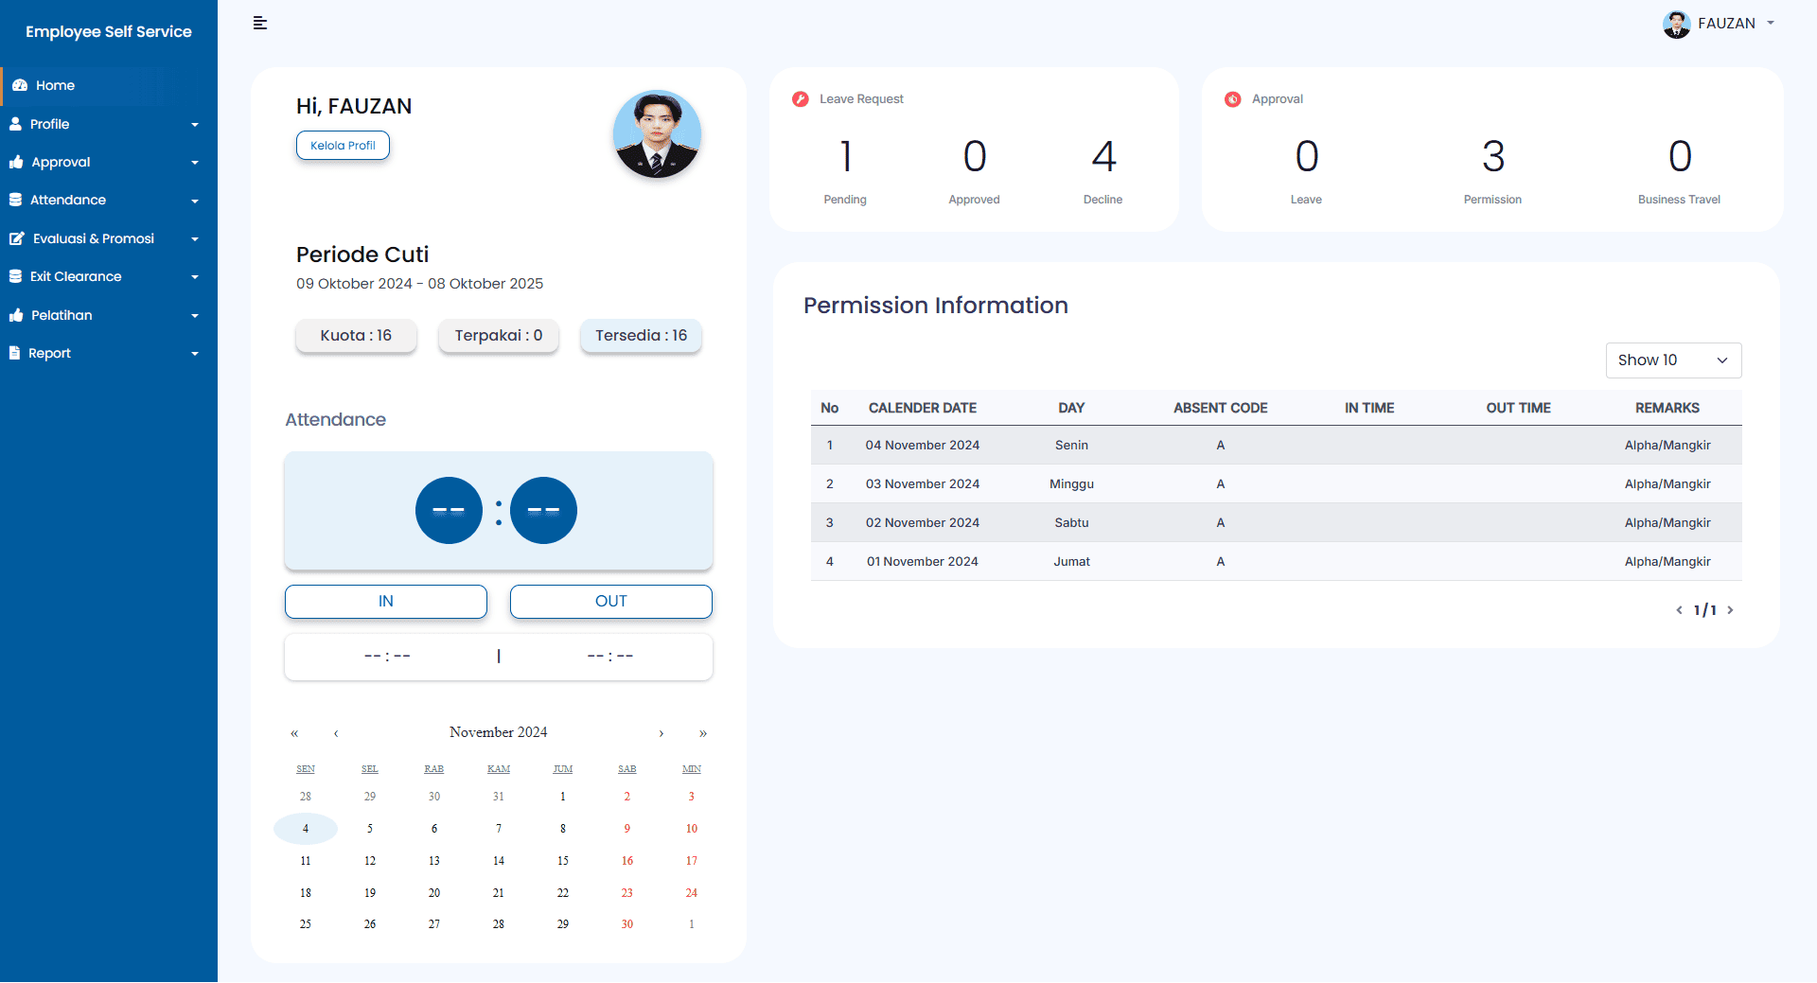The width and height of the screenshot is (1817, 983).
Task: Select the Home icon in the sidebar
Action: (x=19, y=85)
